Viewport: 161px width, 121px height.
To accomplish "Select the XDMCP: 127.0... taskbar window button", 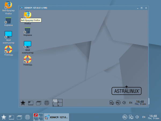I will pos(56,117).
